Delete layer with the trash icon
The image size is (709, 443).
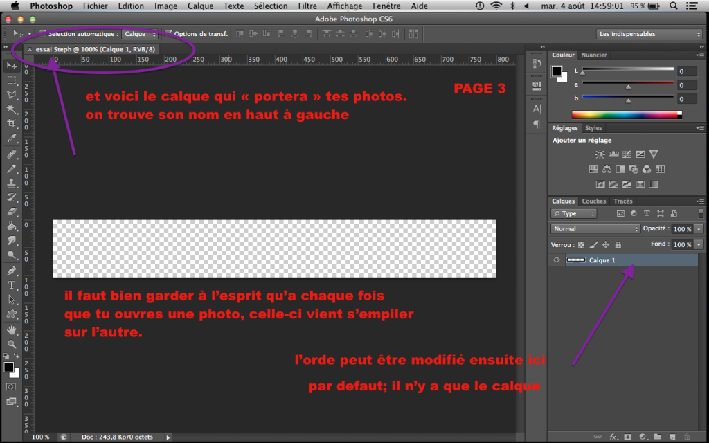coord(688,437)
